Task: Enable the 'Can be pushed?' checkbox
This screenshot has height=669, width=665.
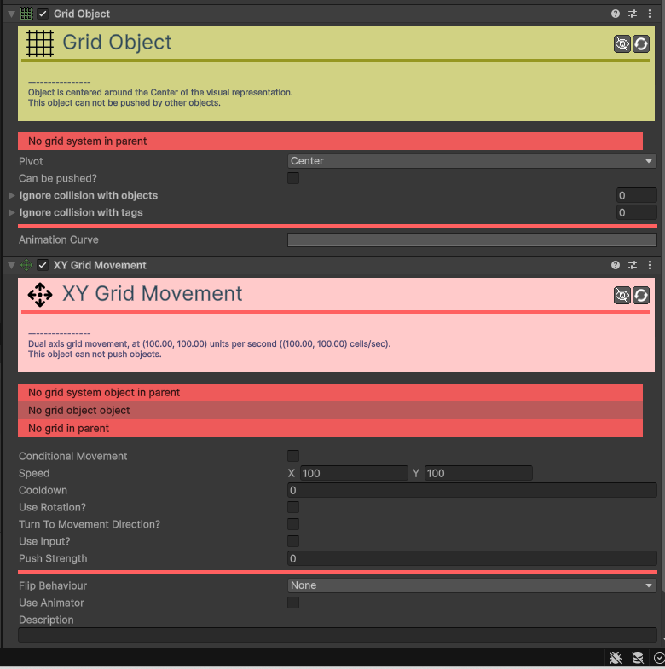Action: [x=293, y=178]
